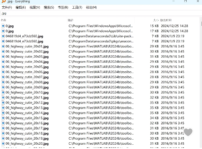This screenshot has width=202, height=149.
Task: Click icon beside 06_highway_cutin_20s09.jpg
Action: coord(3,87)
